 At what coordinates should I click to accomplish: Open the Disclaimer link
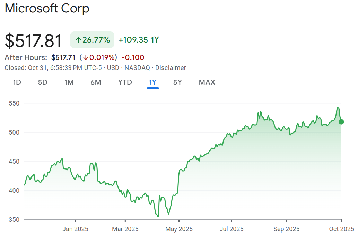coord(171,68)
